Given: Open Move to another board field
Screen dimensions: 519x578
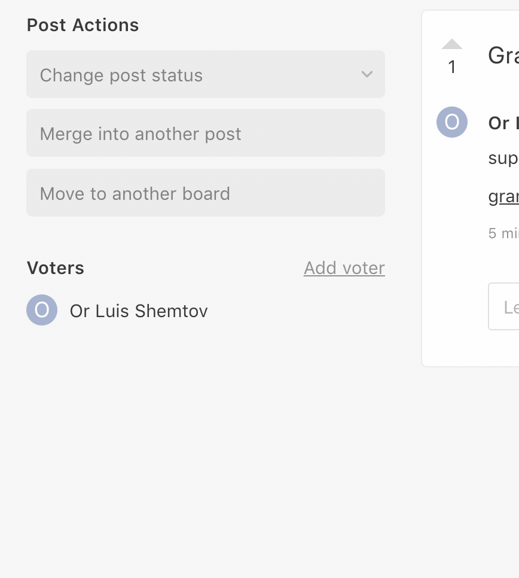Looking at the screenshot, I should [x=206, y=193].
